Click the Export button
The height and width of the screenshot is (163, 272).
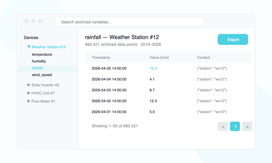[233, 39]
